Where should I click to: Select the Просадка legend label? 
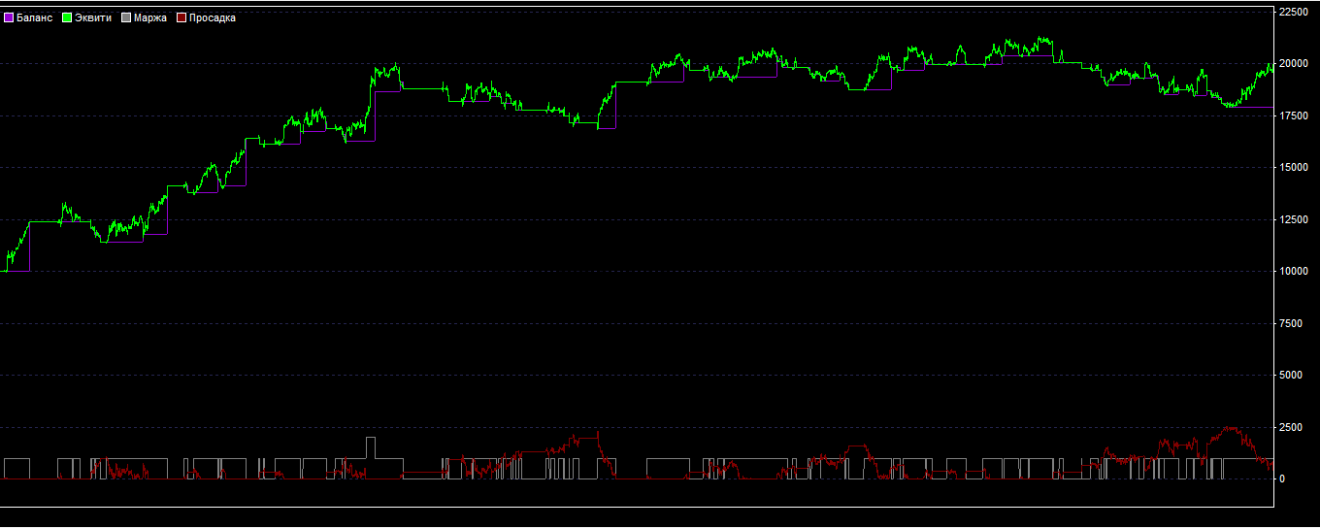pos(213,17)
